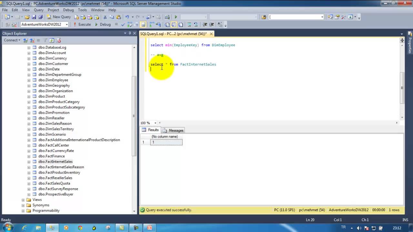Open the Tools menu
The image size is (413, 232).
tap(82, 10)
